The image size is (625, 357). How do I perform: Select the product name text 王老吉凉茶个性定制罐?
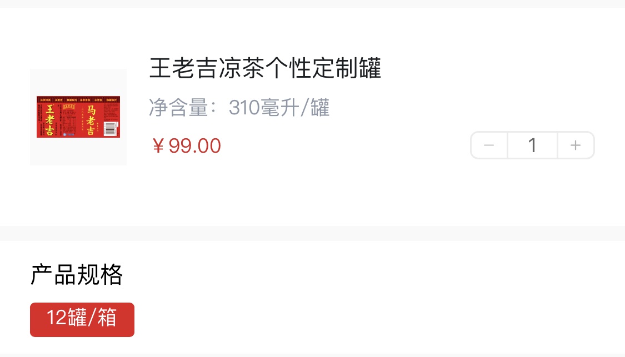[266, 68]
